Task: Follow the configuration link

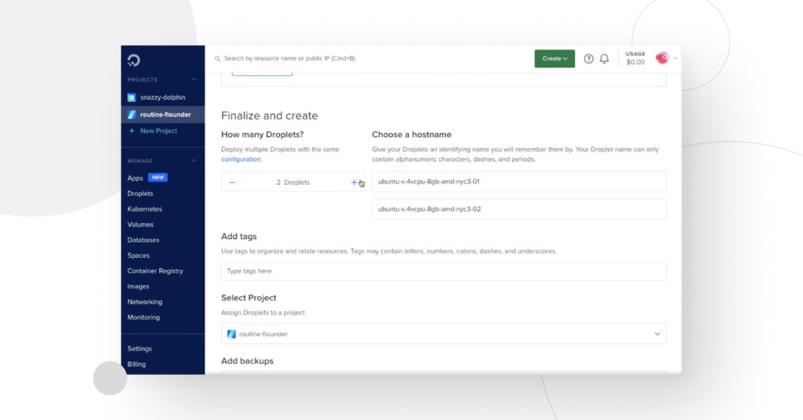Action: click(x=241, y=159)
